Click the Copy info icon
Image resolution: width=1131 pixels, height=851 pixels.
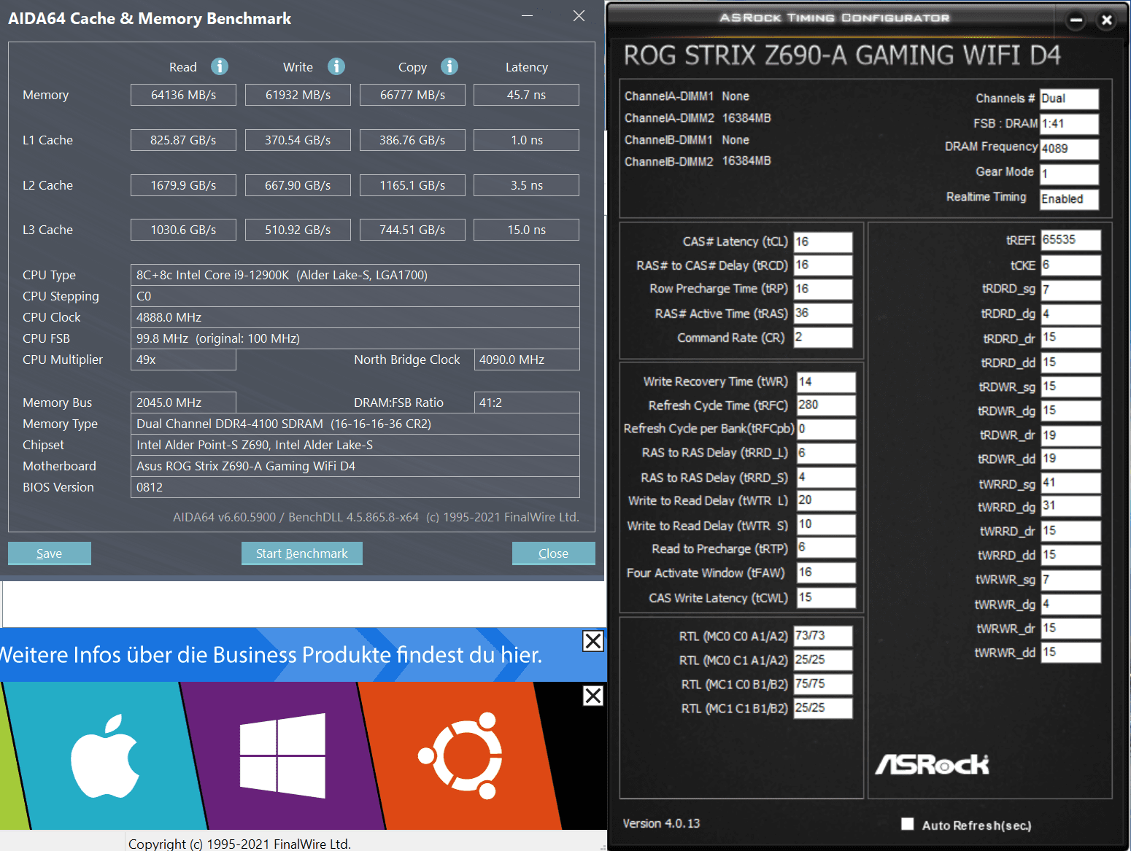[x=449, y=66]
